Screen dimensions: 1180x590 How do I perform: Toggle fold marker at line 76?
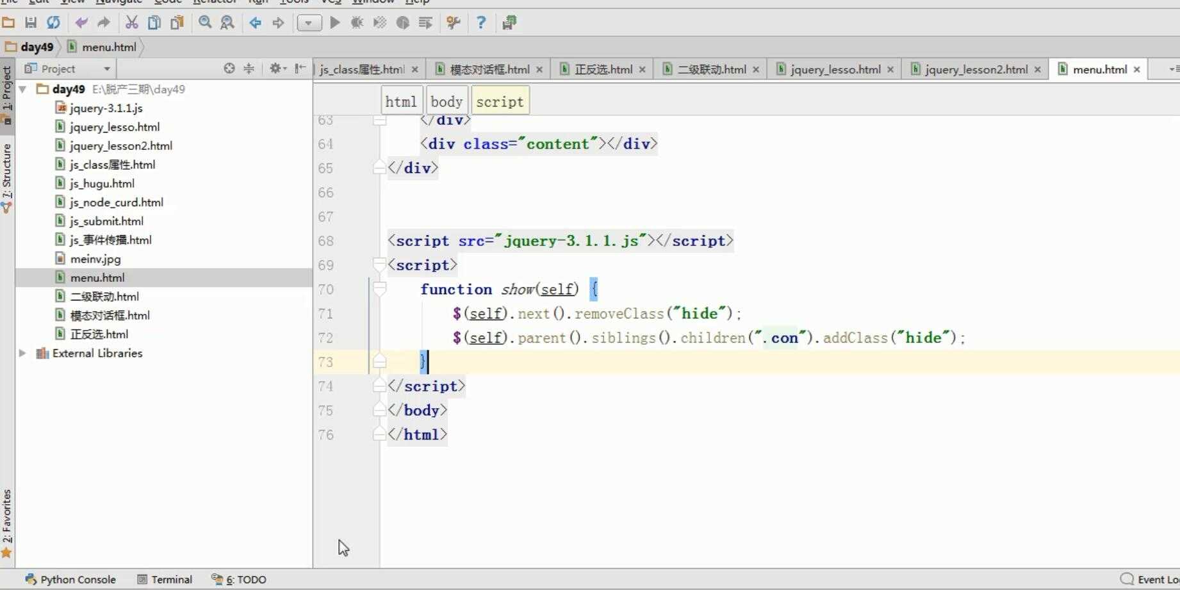coord(379,435)
